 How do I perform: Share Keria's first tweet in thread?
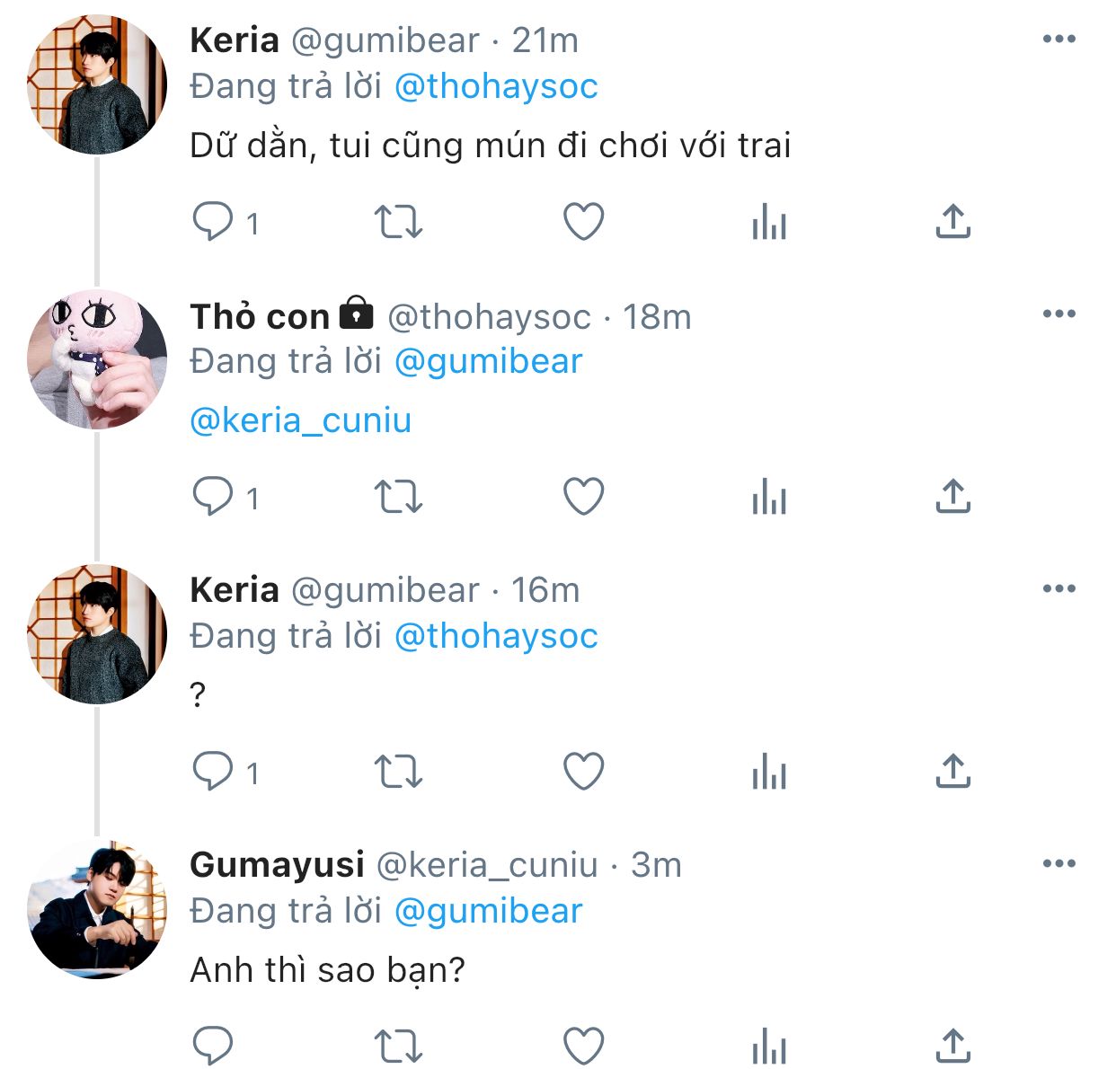click(953, 222)
